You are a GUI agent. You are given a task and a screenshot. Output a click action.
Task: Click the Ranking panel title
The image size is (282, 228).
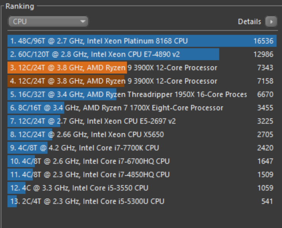(20, 6)
